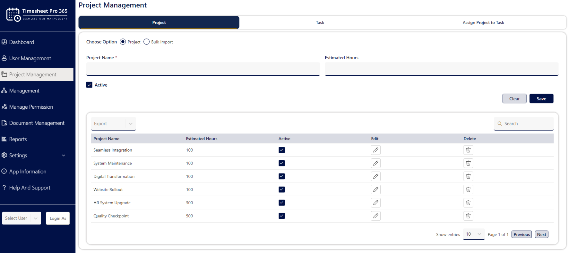Click the pencil icon for Website Rollout

(x=375, y=189)
